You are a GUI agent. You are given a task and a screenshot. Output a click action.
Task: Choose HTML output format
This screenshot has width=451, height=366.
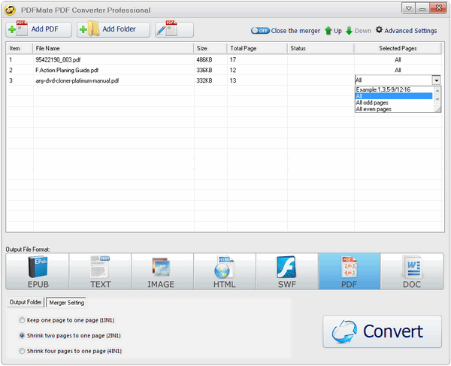225,271
